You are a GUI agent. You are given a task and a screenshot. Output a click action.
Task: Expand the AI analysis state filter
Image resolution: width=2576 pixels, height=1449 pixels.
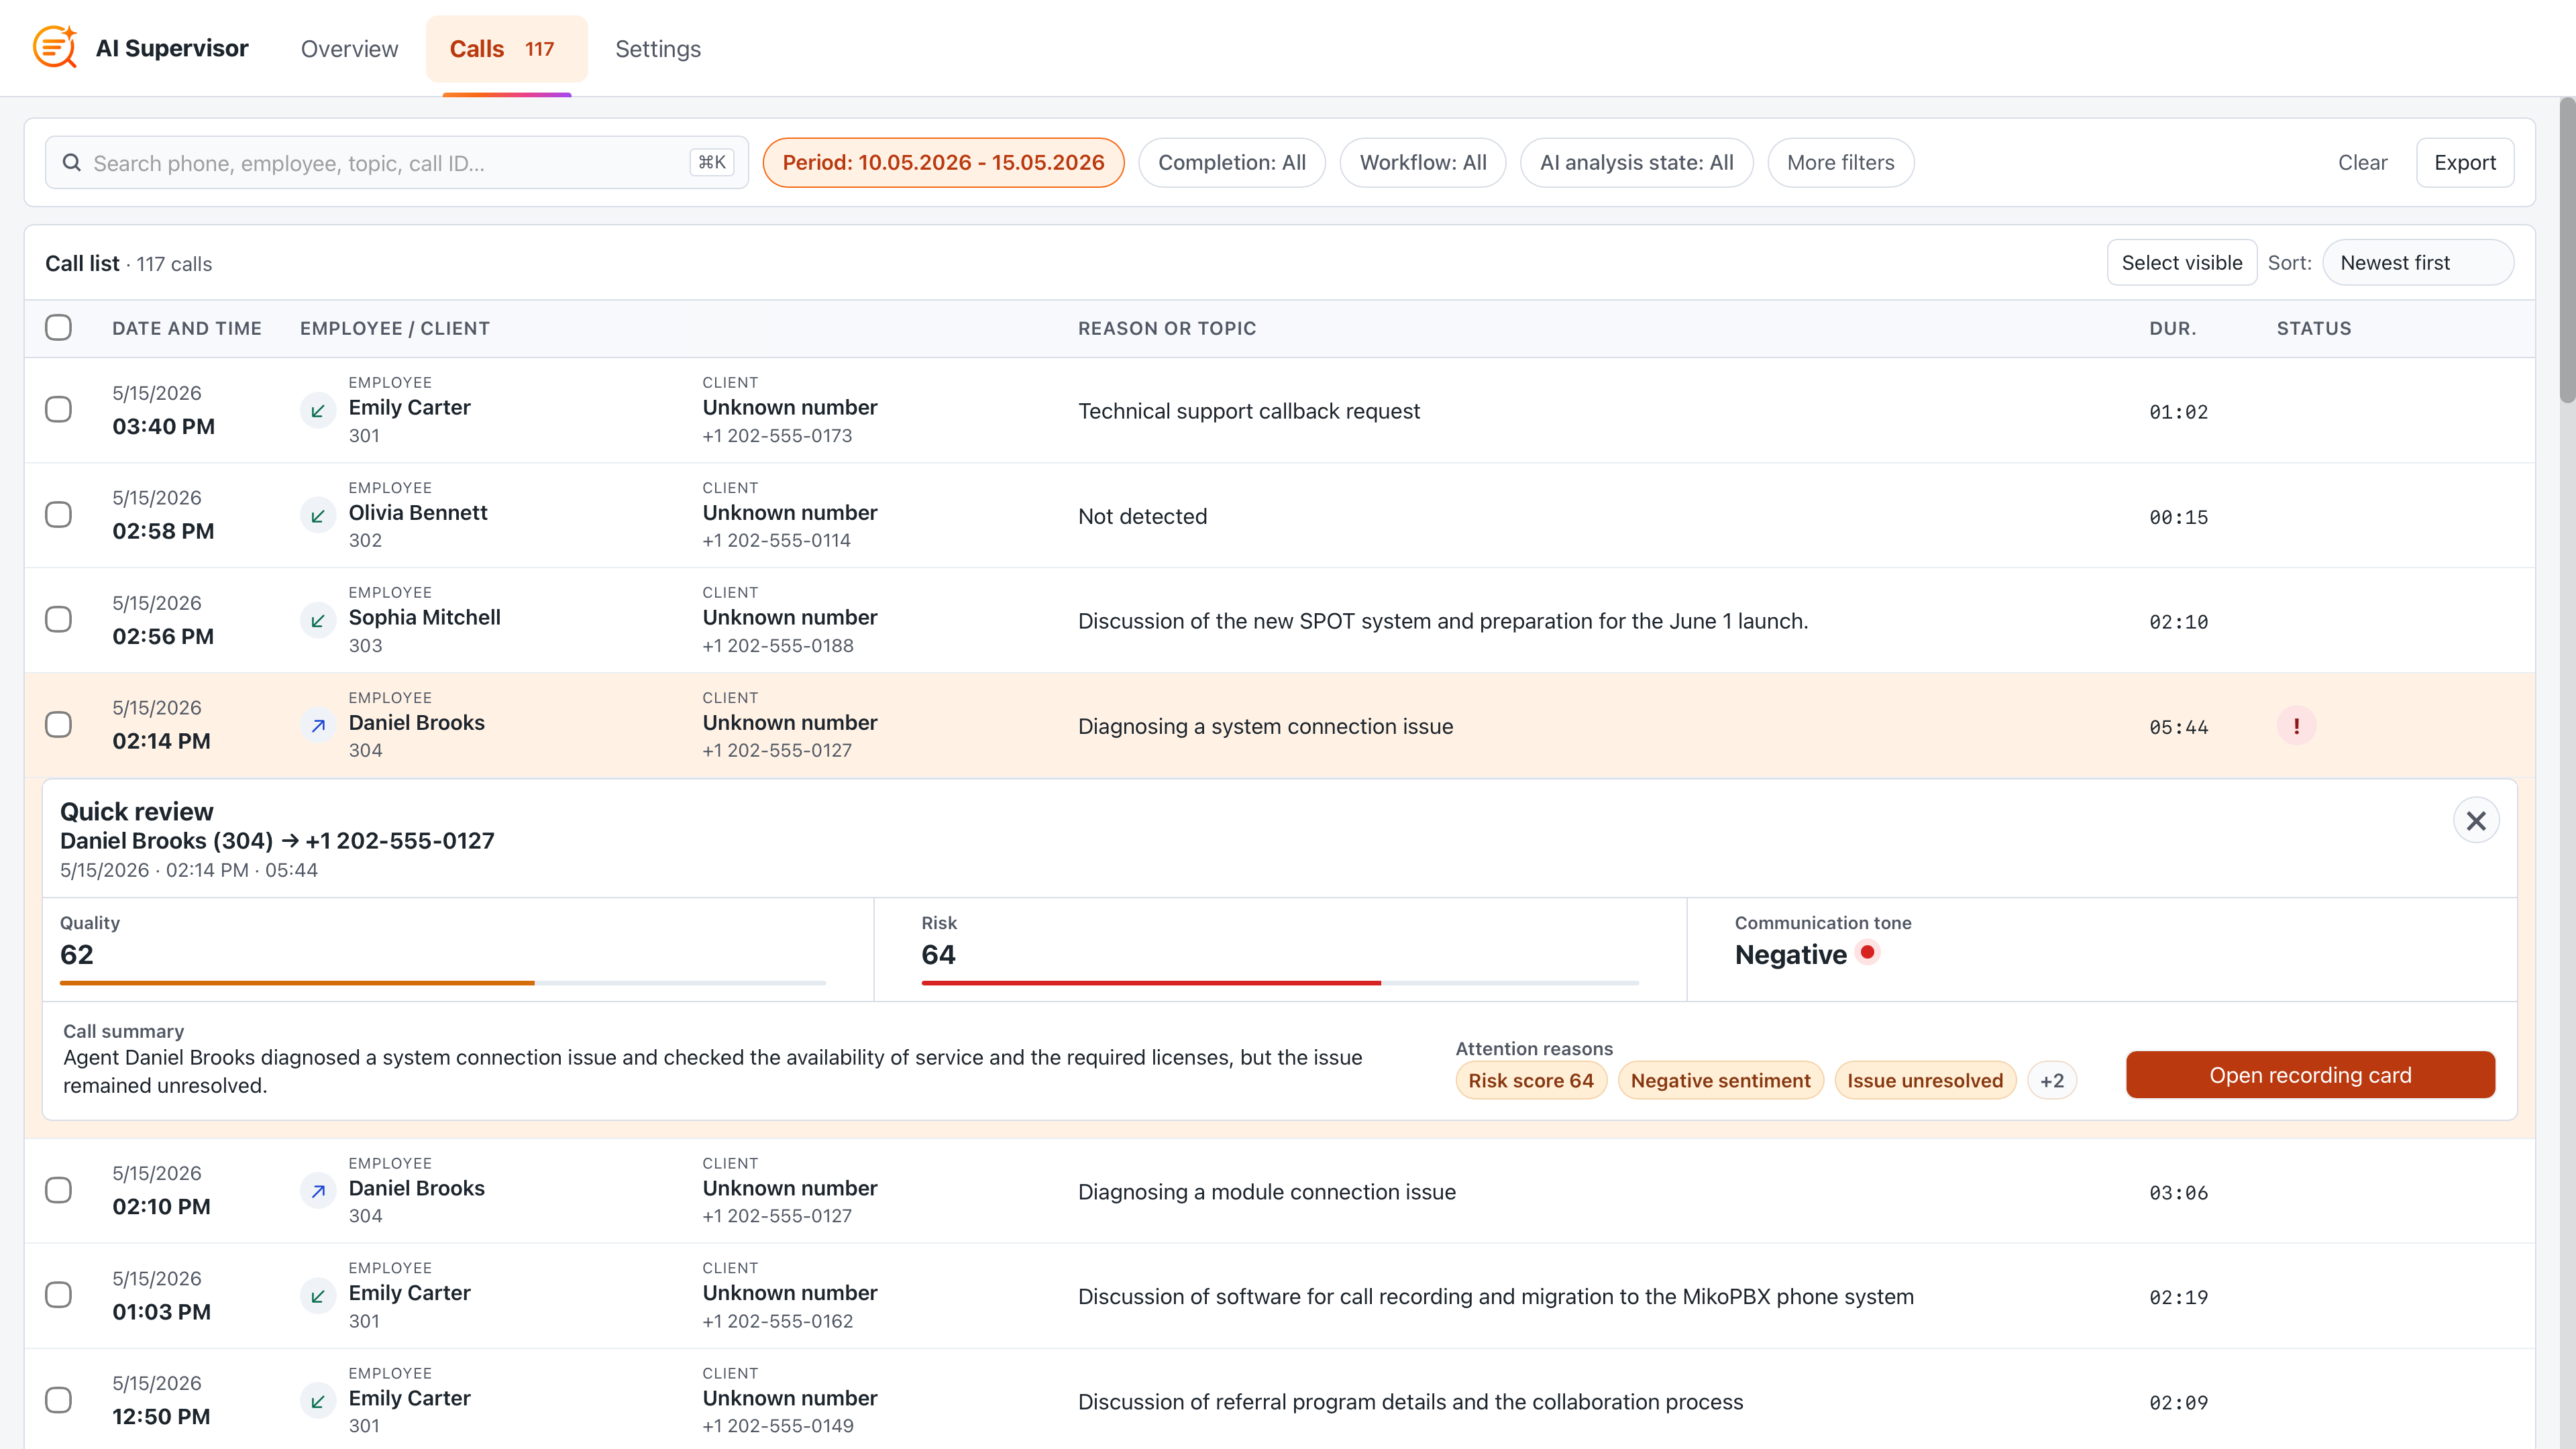click(x=1636, y=162)
